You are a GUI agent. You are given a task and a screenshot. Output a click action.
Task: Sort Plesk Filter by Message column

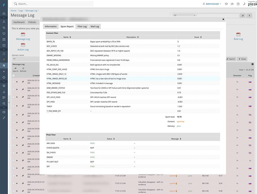[x=176, y=139]
